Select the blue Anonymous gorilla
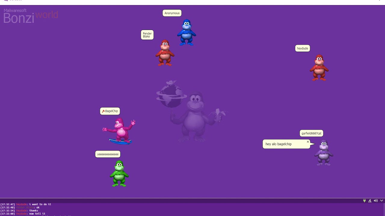385x216 pixels. 186,32
